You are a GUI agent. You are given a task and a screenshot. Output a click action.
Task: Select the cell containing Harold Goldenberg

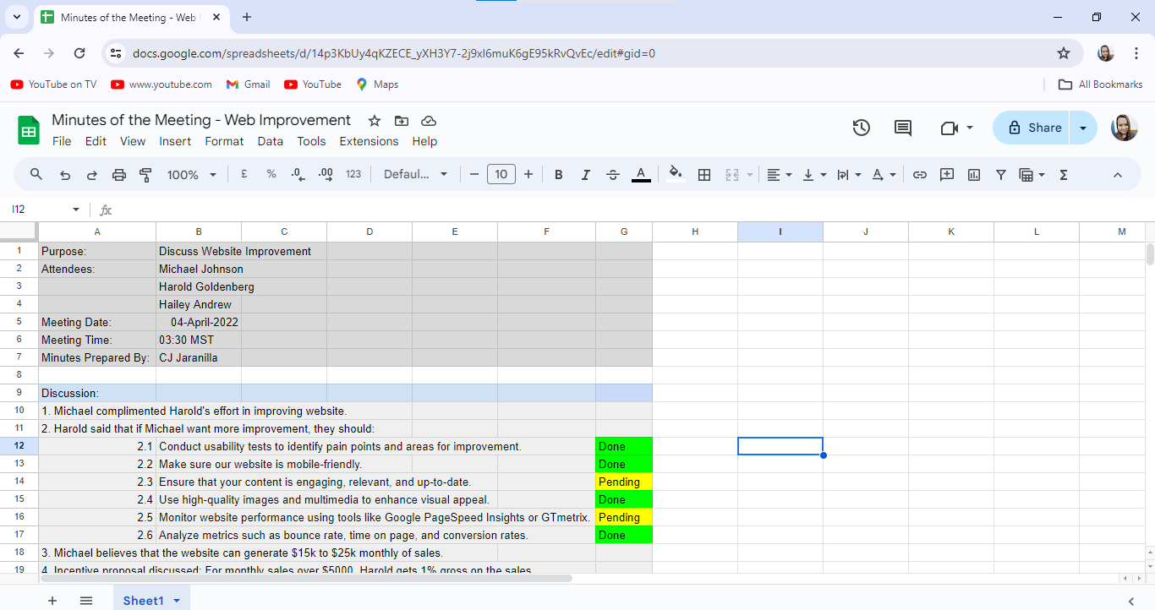(199, 286)
